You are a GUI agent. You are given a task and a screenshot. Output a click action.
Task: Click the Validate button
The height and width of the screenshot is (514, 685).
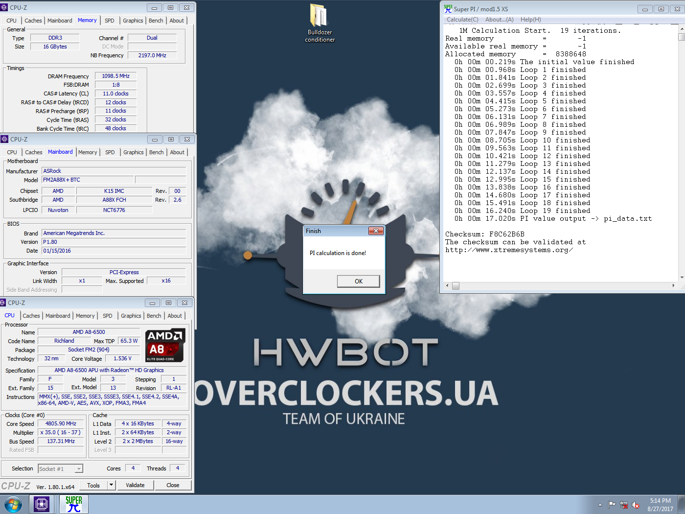click(135, 485)
